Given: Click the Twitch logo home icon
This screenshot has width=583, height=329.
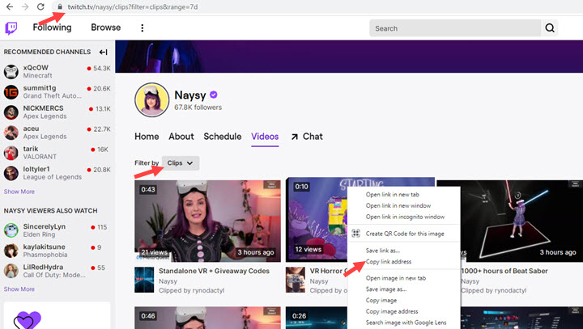Looking at the screenshot, I should click(11, 28).
